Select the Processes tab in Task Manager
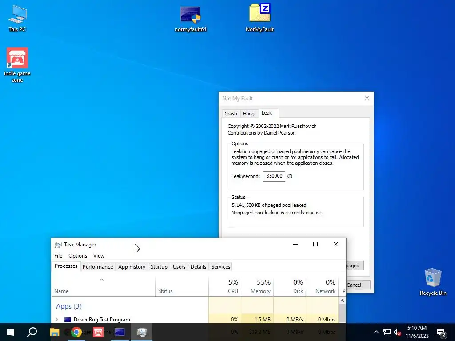 [66, 266]
